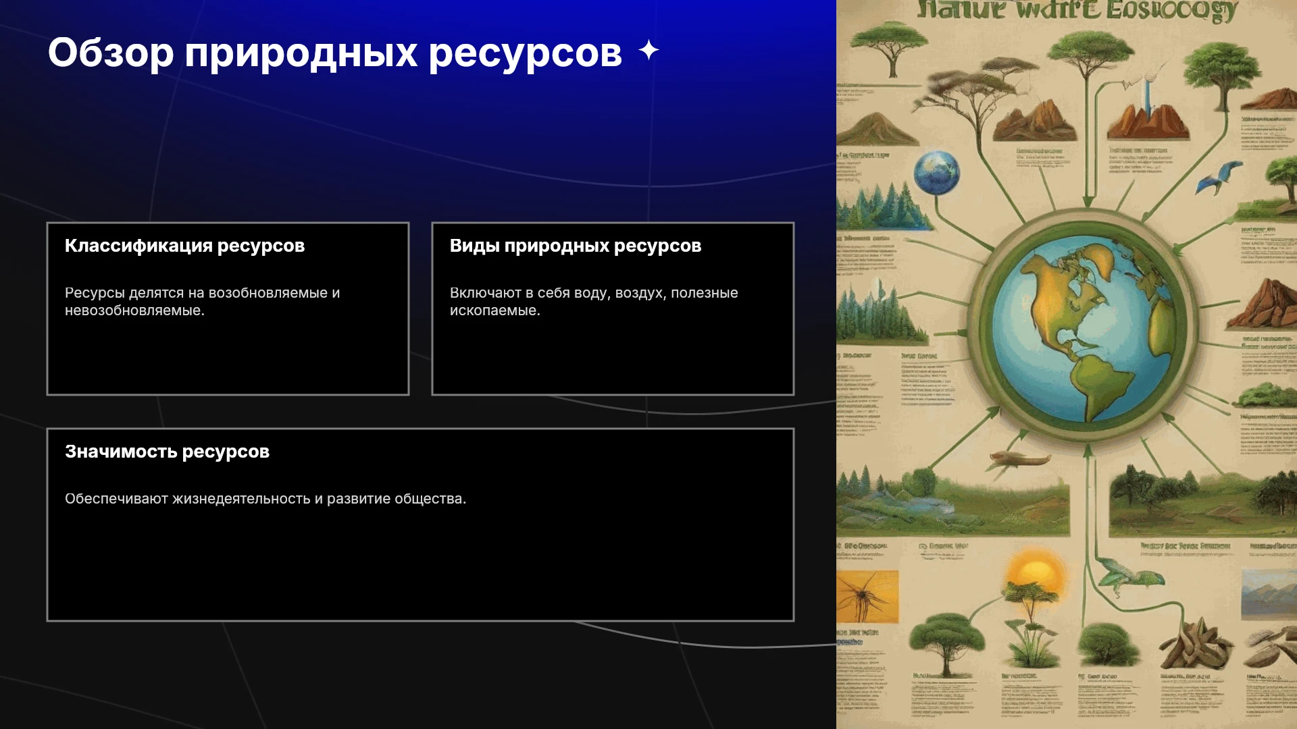Click the poster's "Nature" header title
The image size is (1297, 729).
pos(1077,10)
